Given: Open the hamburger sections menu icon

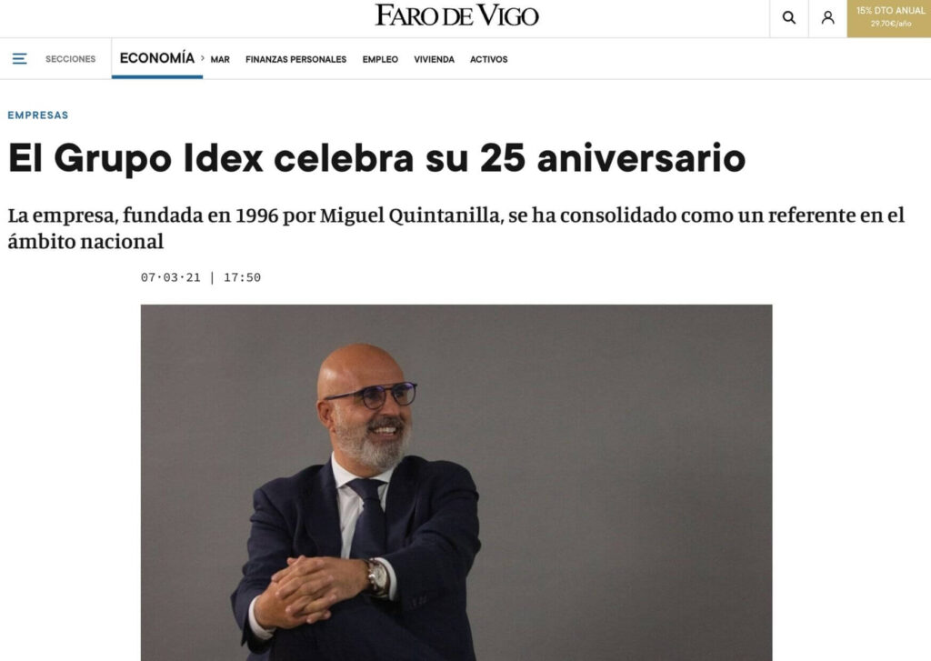Looking at the screenshot, I should tap(20, 59).
